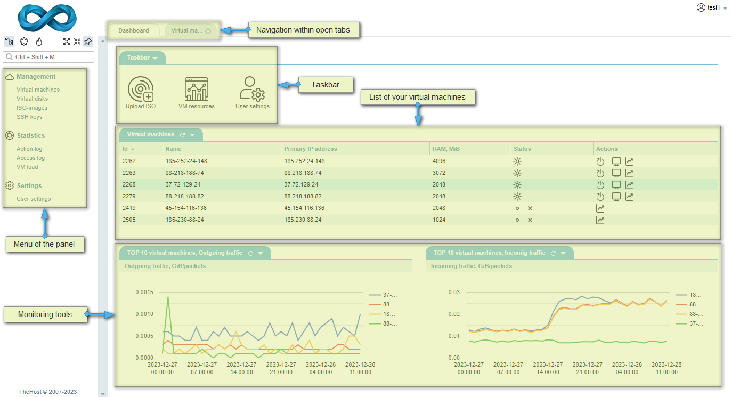731x397 pixels.
Task: Open Upload ISO in the taskbar
Action: tap(141, 93)
